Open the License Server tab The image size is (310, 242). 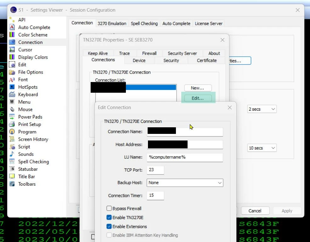point(209,24)
